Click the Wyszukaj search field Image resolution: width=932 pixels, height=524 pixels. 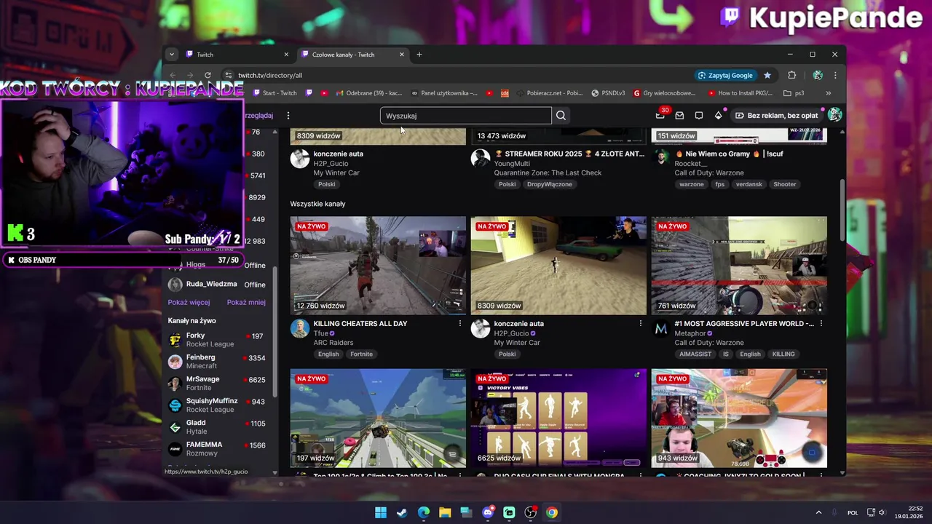[466, 116]
